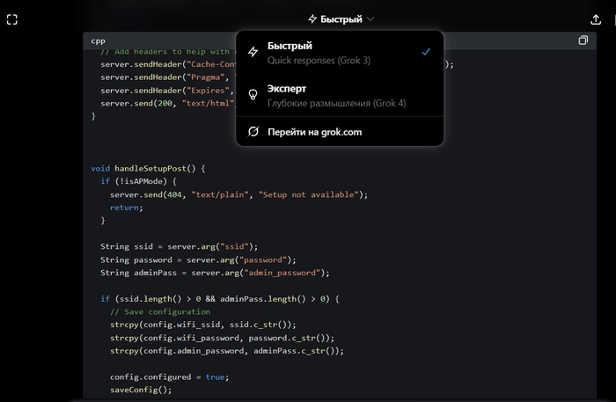Click the lightning bolt icon in the dropdown menu

click(253, 52)
